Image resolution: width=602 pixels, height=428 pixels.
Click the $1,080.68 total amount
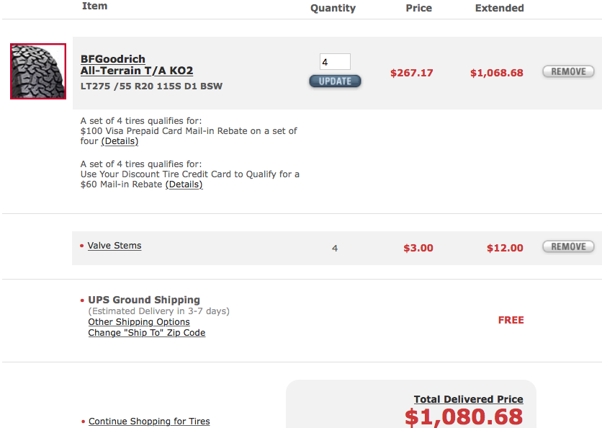click(464, 417)
